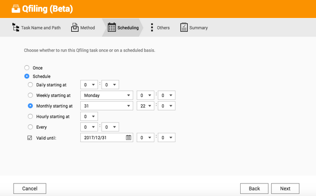
Task: Click the Scheduling calendar icon
Action: (112, 27)
